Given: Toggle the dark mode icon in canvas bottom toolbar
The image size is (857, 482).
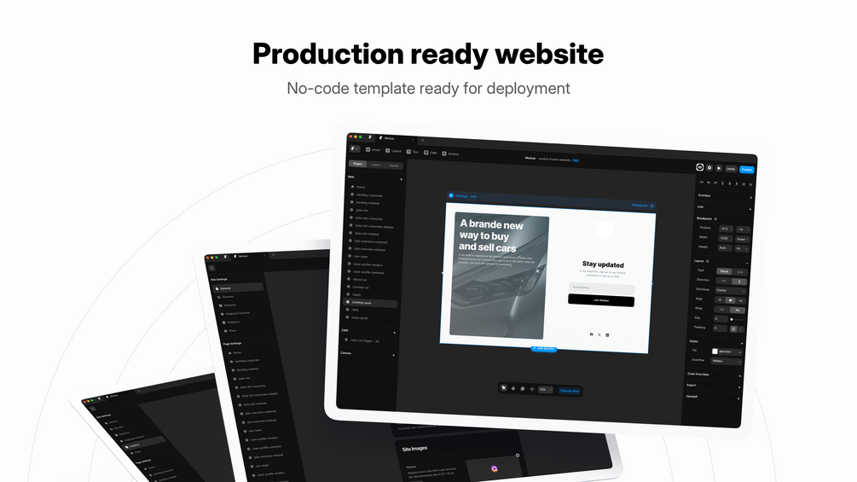Looking at the screenshot, I should click(532, 389).
